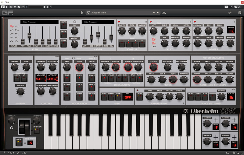Open the ADV options in the Control panel
Viewport: 244px width, 155px height.
tap(57, 57)
